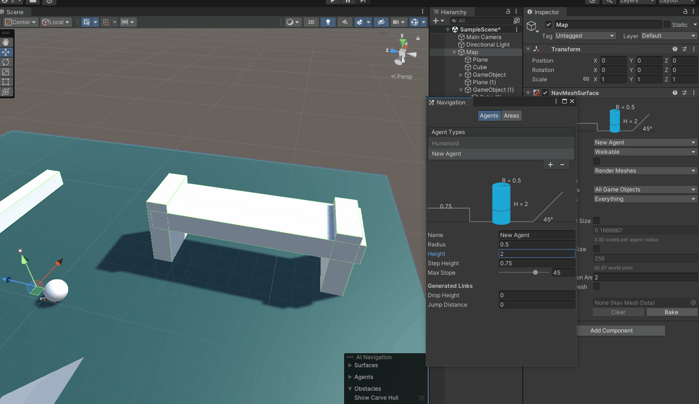This screenshot has height=404, width=699.
Task: Collapse the Map object node
Action: tap(454, 52)
